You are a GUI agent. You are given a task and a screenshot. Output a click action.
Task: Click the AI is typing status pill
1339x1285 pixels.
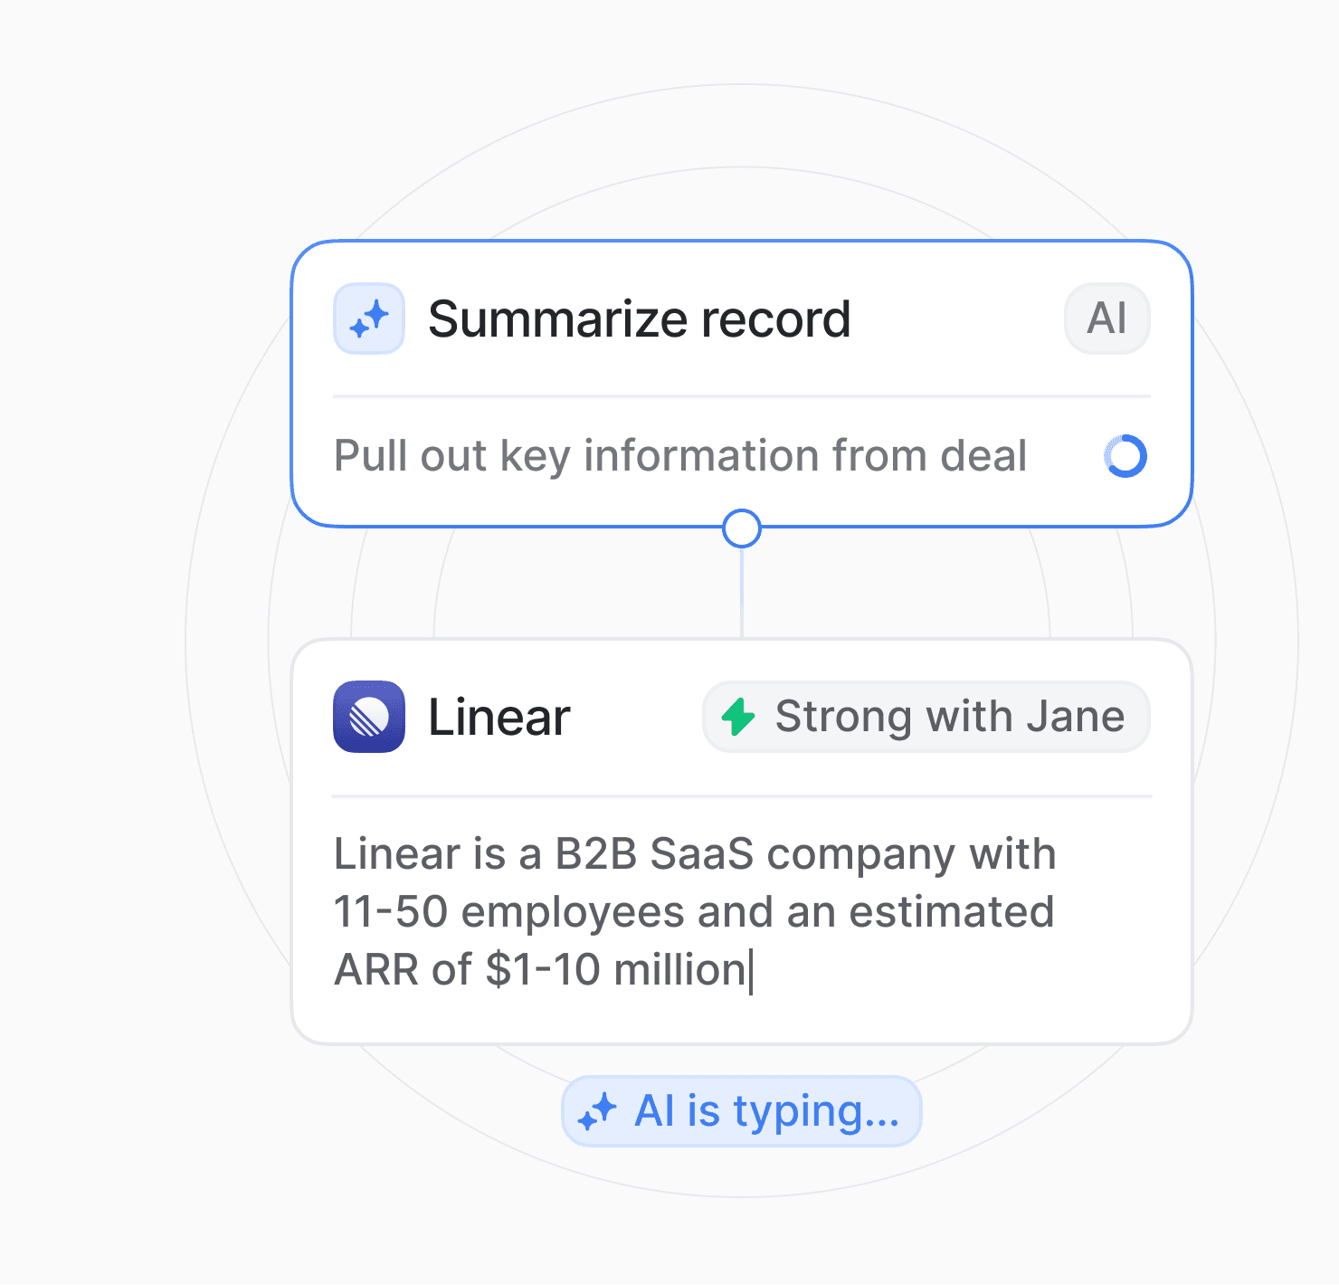pos(742,1111)
